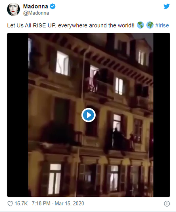Click the Twitter bird logo

(x=166, y=6)
